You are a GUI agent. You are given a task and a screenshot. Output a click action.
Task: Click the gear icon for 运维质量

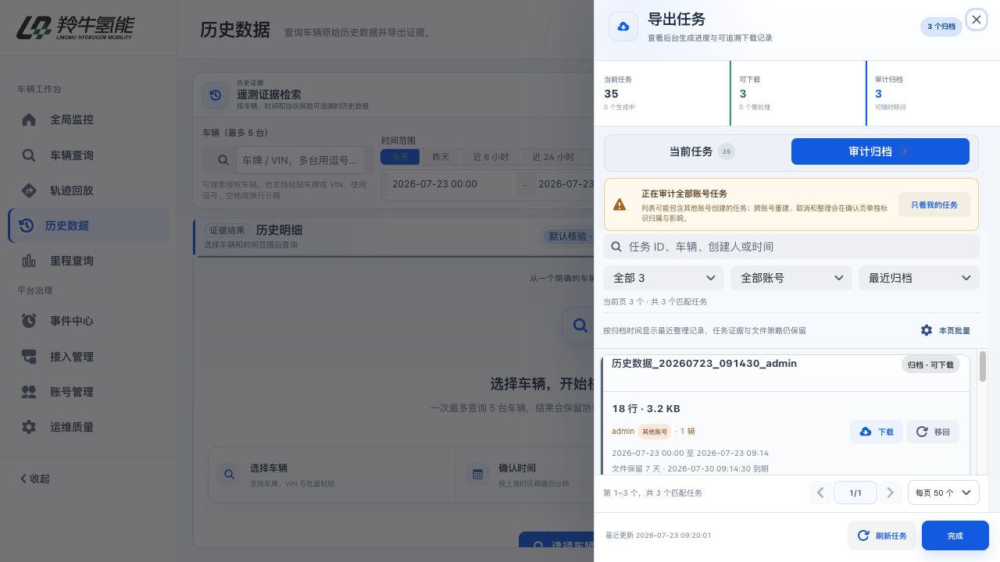[29, 427]
